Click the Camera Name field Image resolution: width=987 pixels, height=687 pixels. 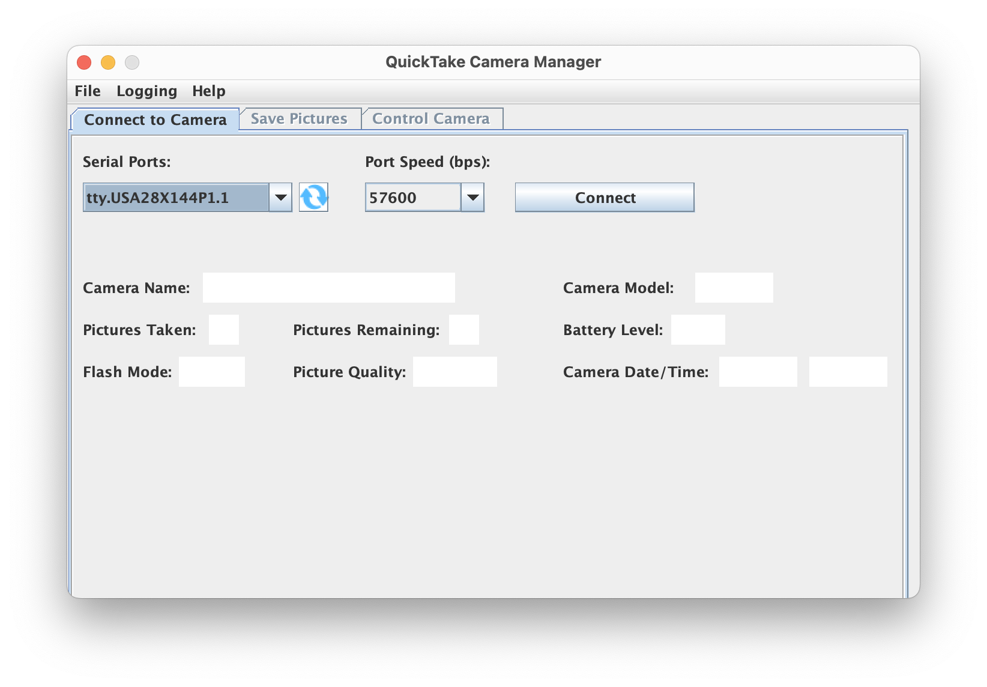tap(328, 288)
